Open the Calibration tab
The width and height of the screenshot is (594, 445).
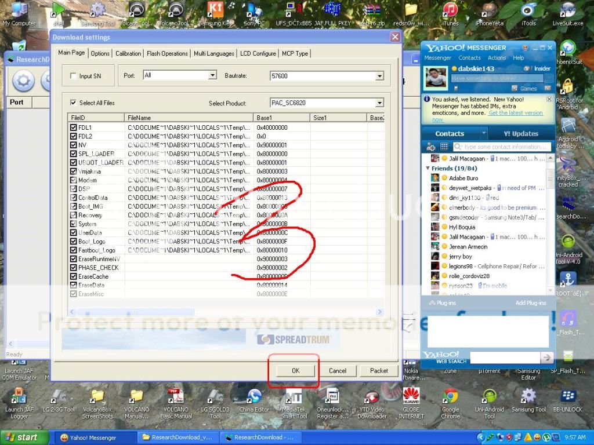tap(128, 53)
